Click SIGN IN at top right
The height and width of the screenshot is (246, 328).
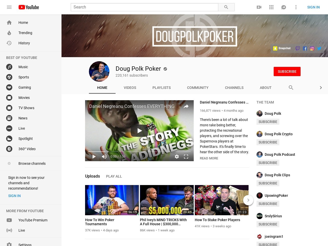pyautogui.click(x=313, y=7)
